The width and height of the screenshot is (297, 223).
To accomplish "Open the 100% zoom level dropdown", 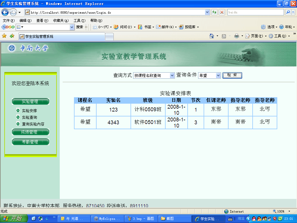I will click(x=289, y=211).
